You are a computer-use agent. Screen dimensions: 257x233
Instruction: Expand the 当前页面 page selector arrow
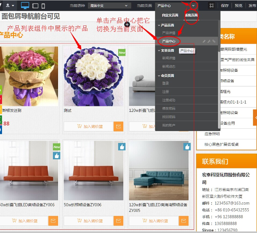point(193,6)
